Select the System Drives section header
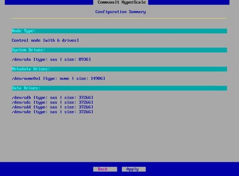The width and height of the screenshot is (239, 176). pyautogui.click(x=119, y=50)
